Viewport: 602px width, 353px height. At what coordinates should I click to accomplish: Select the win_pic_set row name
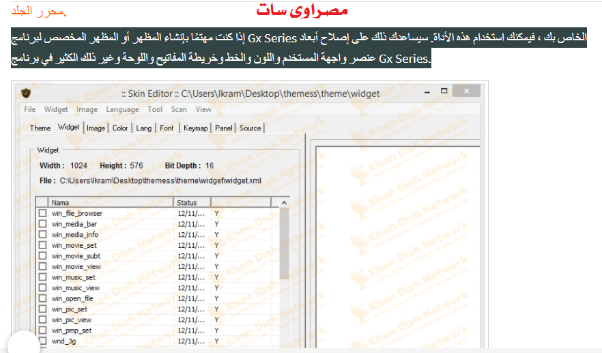(x=70, y=309)
